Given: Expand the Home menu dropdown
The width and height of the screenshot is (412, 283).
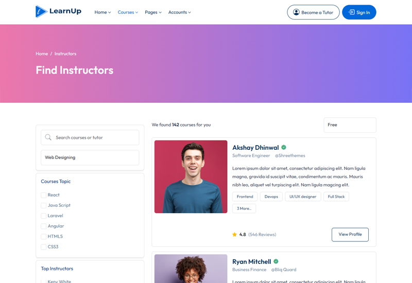Looking at the screenshot, I should [102, 12].
